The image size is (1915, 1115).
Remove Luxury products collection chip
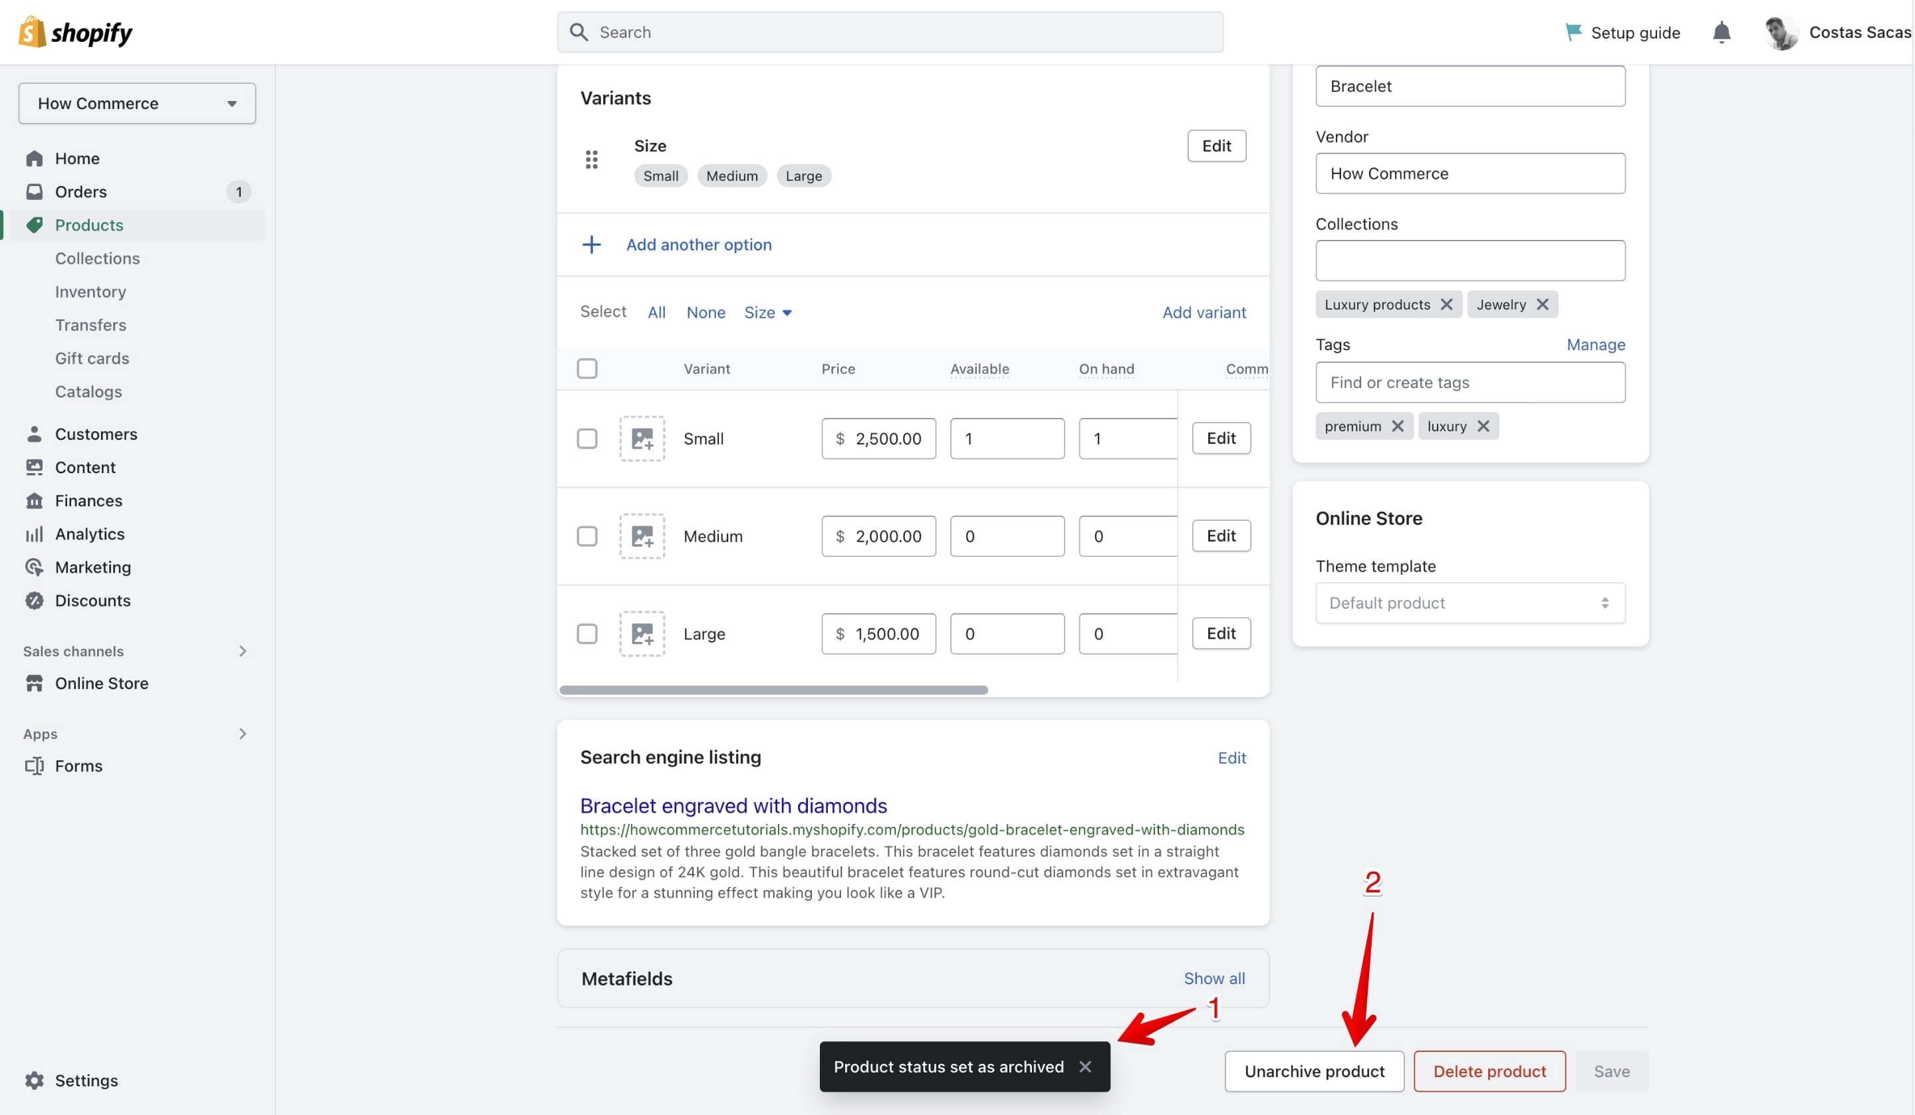[x=1446, y=304]
